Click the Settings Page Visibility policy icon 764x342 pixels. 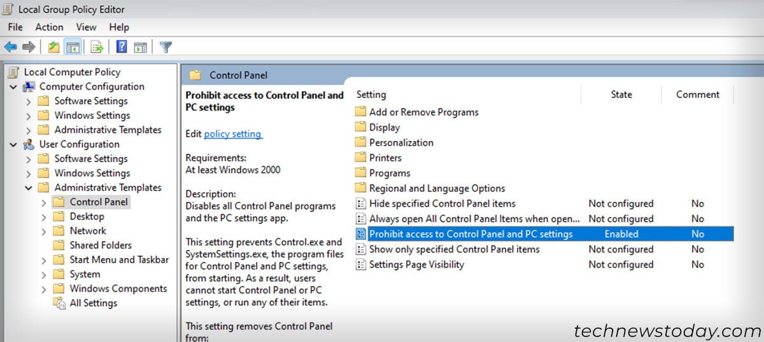click(360, 264)
